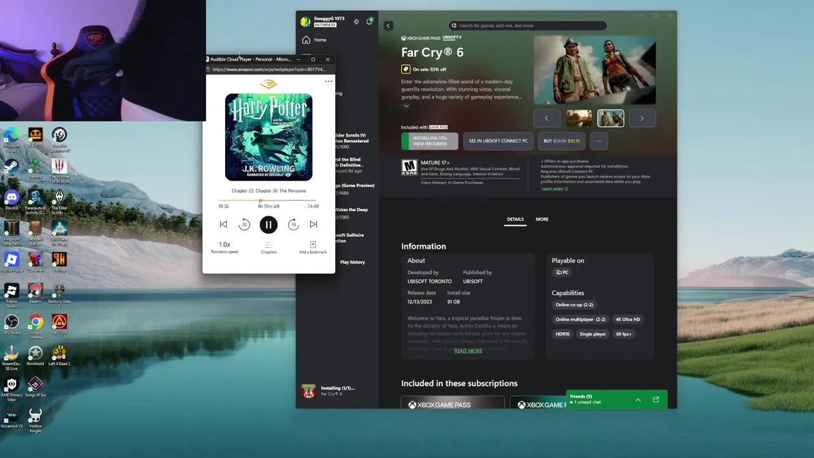Open Far Cry 6 desktop shortcut
Viewport: 814px width, 458px height.
point(59,325)
